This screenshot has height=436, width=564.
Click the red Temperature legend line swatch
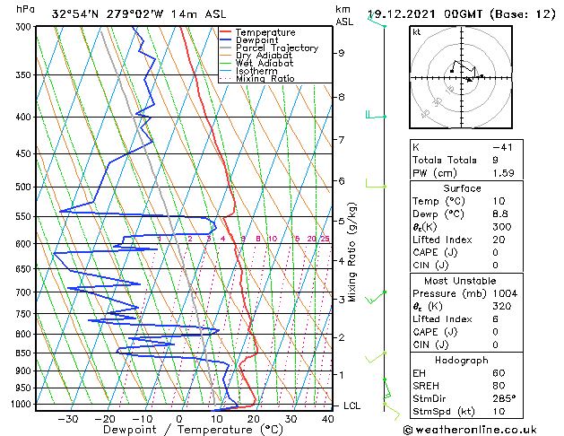click(226, 32)
